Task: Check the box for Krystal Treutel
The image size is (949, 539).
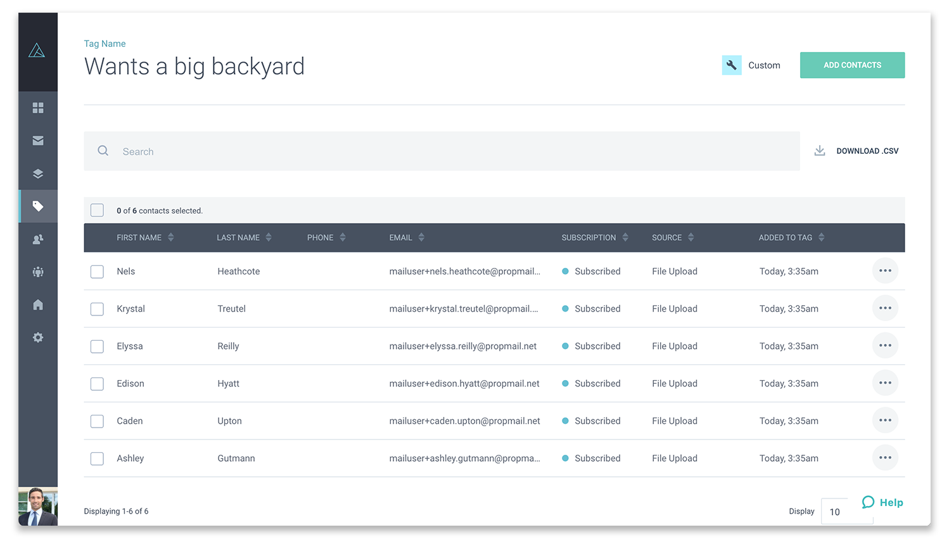Action: tap(97, 309)
